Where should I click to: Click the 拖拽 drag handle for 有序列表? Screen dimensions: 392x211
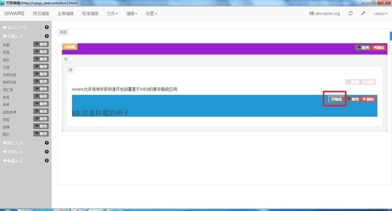pos(41,82)
